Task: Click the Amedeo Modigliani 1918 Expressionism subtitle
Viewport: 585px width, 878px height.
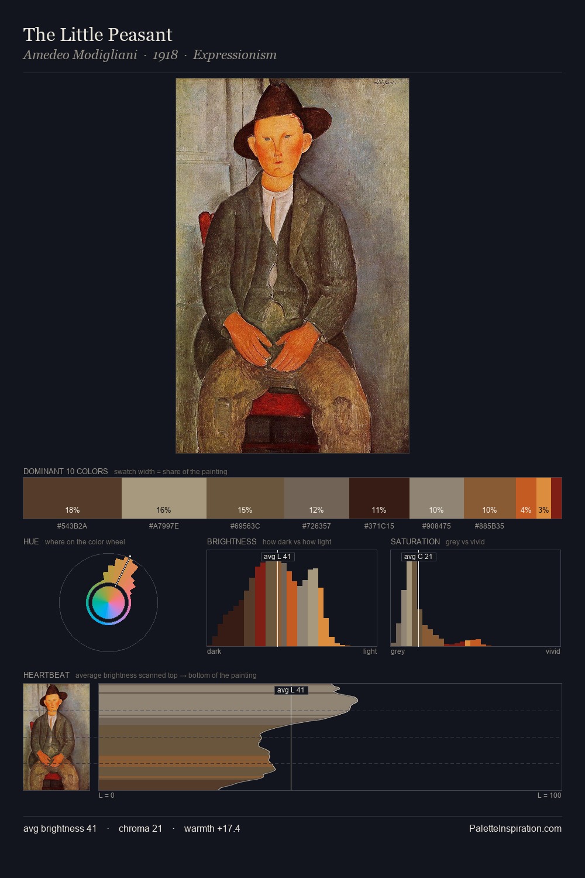Action: pos(150,55)
